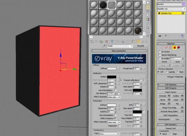Click the Video Color Check icon
187x136 pixels.
[148, 19]
